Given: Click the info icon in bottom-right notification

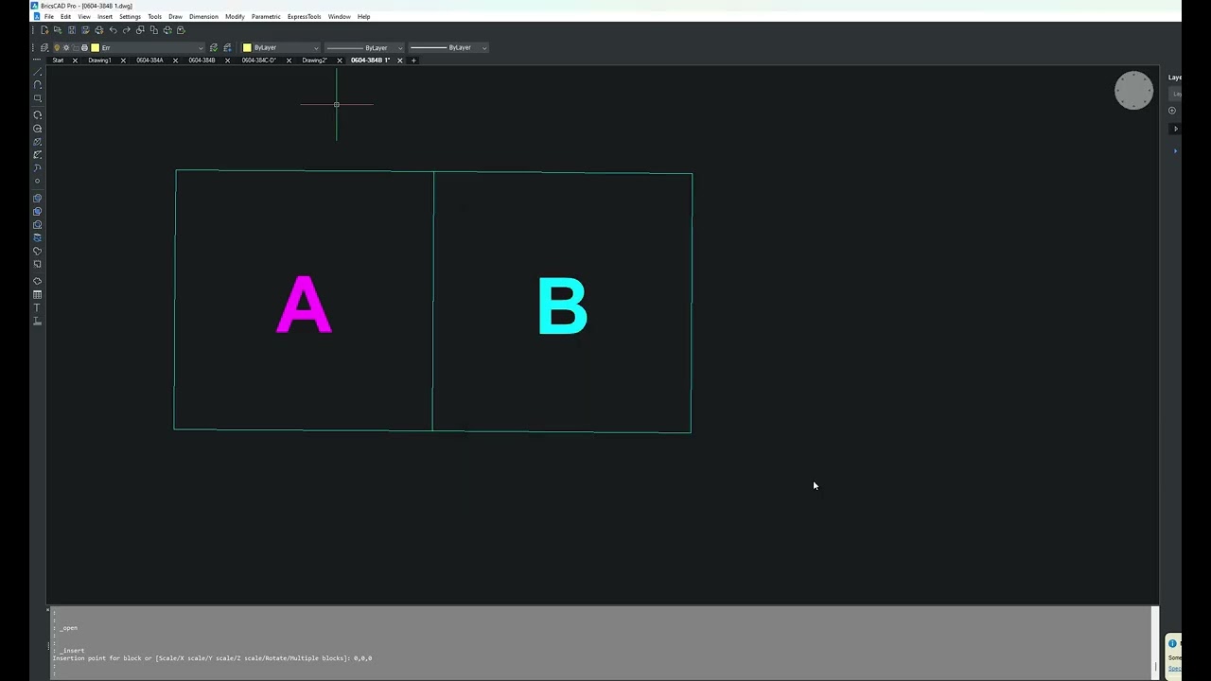Looking at the screenshot, I should (x=1172, y=644).
